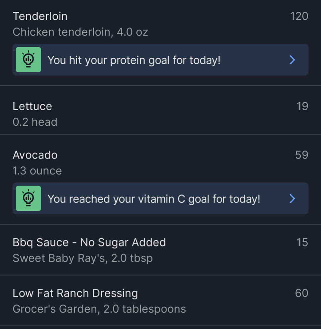321x329 pixels.
Task: Tap 'Sweet Baby Ray's, 2.0 tbsp' description
Action: tap(83, 258)
